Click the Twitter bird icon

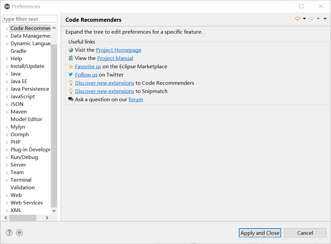pos(71,75)
